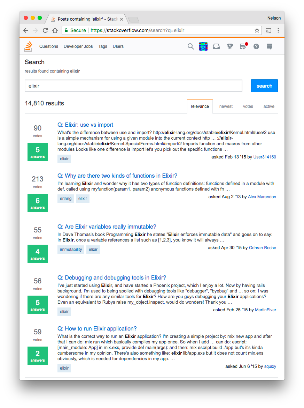The height and width of the screenshot is (408, 304).
Task: Click the '2 answers' box
Action: pos(38,356)
